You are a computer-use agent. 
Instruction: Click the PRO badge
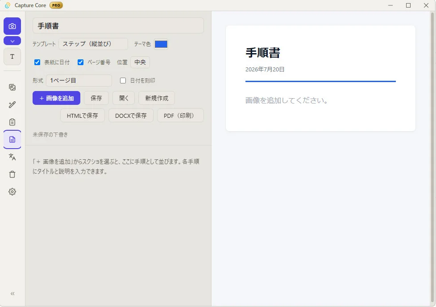coord(56,5)
